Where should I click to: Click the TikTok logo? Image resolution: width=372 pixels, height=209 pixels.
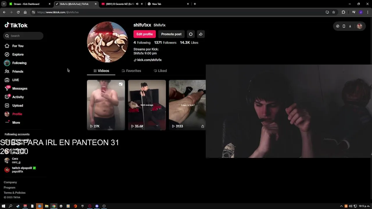[x=16, y=25]
